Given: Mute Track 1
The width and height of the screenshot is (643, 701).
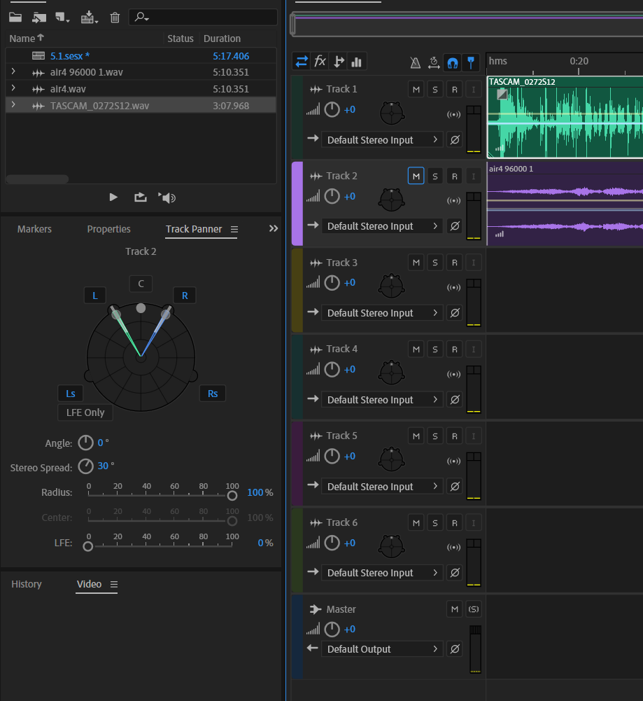Looking at the screenshot, I should (416, 90).
